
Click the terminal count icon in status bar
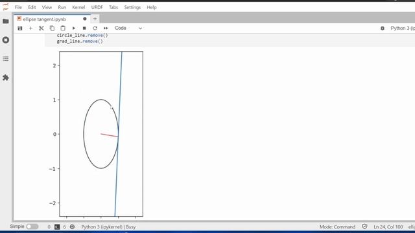click(57, 227)
